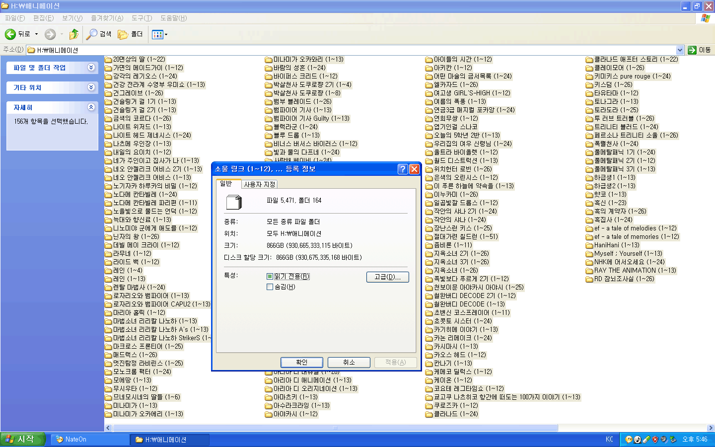Image resolution: width=715 pixels, height=447 pixels.
Task: Enable the hidden attribute checkbox
Action: (x=270, y=287)
